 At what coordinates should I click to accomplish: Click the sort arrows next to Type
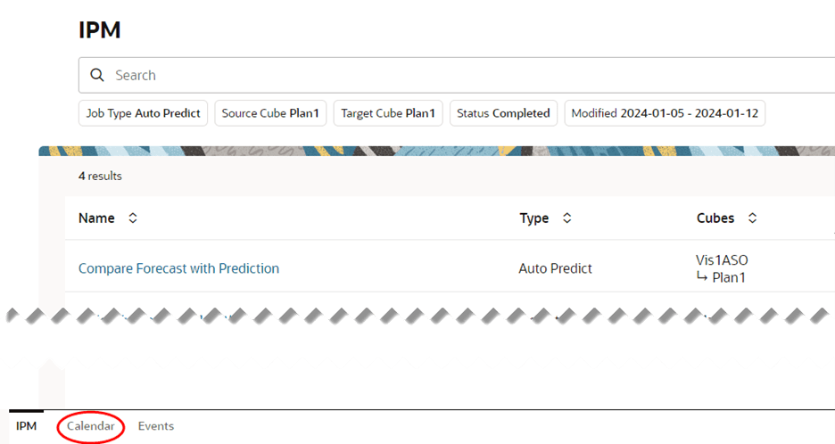click(x=566, y=218)
